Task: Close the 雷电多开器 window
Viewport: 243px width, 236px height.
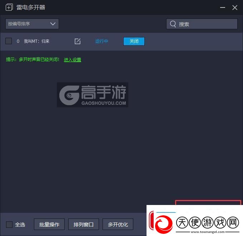Action: tap(235, 7)
